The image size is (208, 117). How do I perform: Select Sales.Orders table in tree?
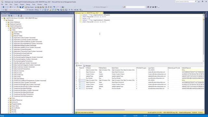coord(17,77)
